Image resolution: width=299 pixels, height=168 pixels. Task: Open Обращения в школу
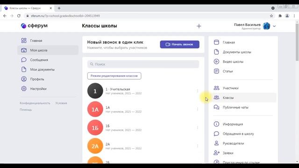tap(234, 134)
